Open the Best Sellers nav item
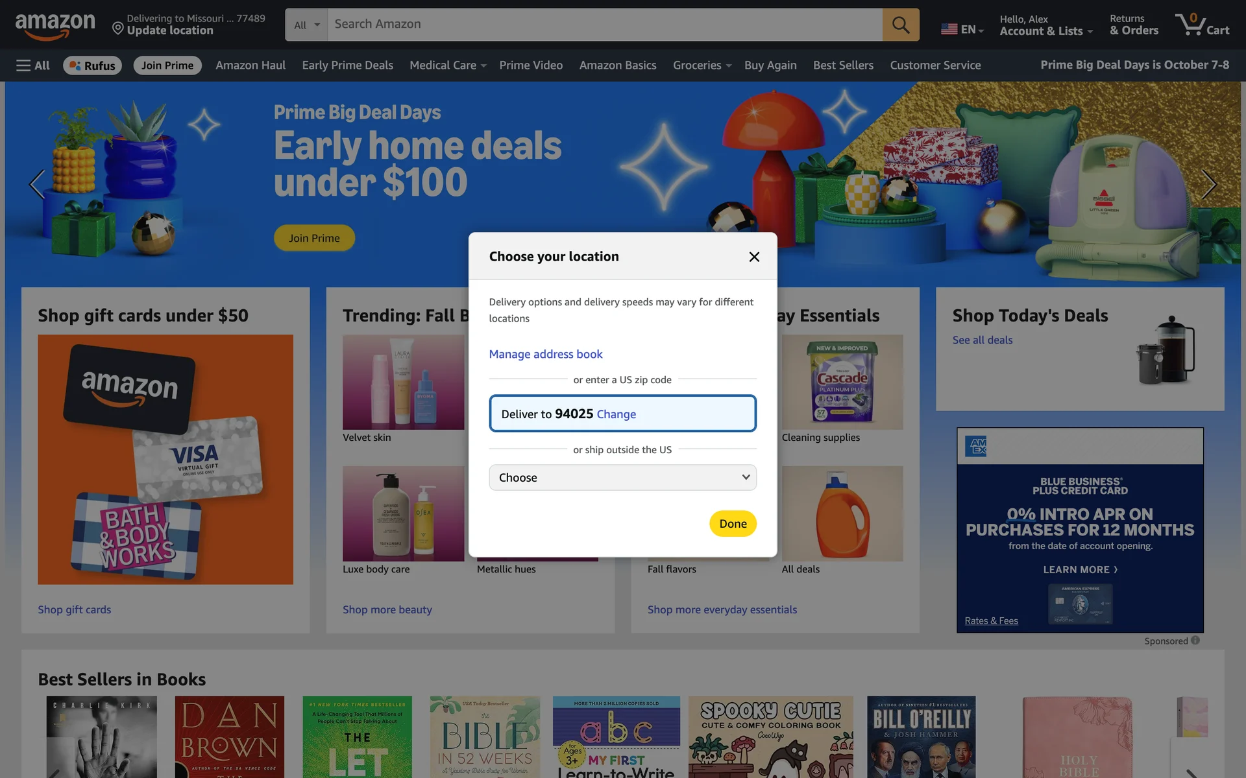 pos(843,65)
